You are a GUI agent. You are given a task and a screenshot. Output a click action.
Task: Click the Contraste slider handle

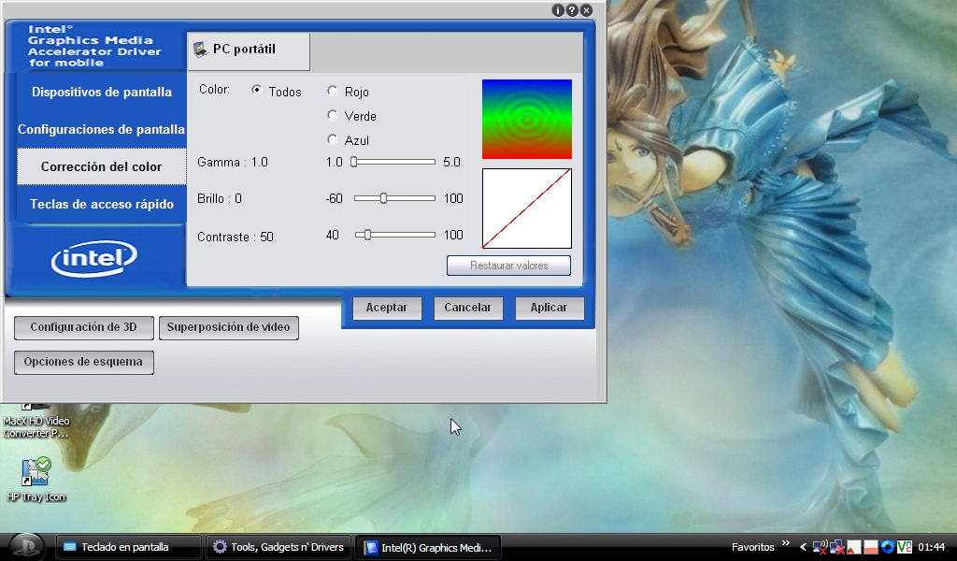coord(367,235)
